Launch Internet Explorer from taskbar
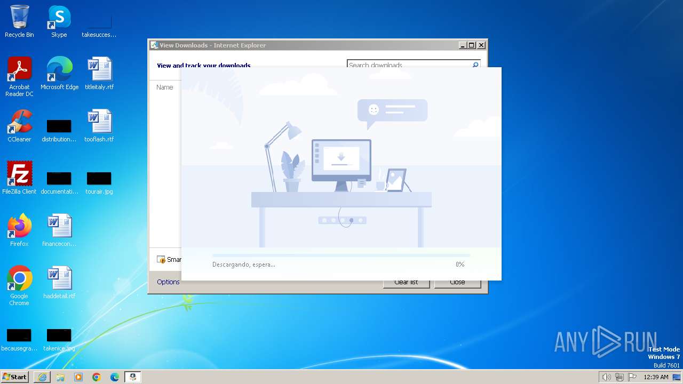 [42, 377]
